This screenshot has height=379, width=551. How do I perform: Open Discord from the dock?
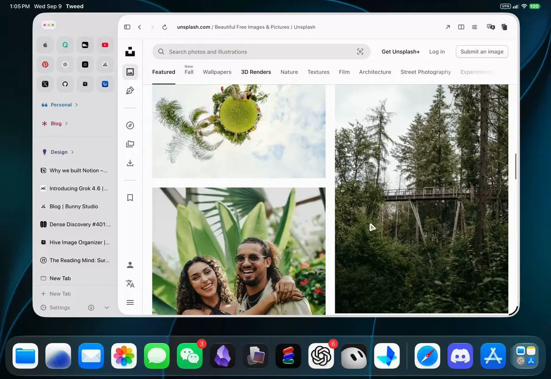[460, 356]
